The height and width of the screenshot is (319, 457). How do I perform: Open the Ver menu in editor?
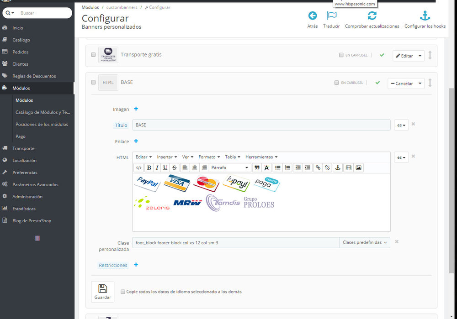(x=188, y=157)
